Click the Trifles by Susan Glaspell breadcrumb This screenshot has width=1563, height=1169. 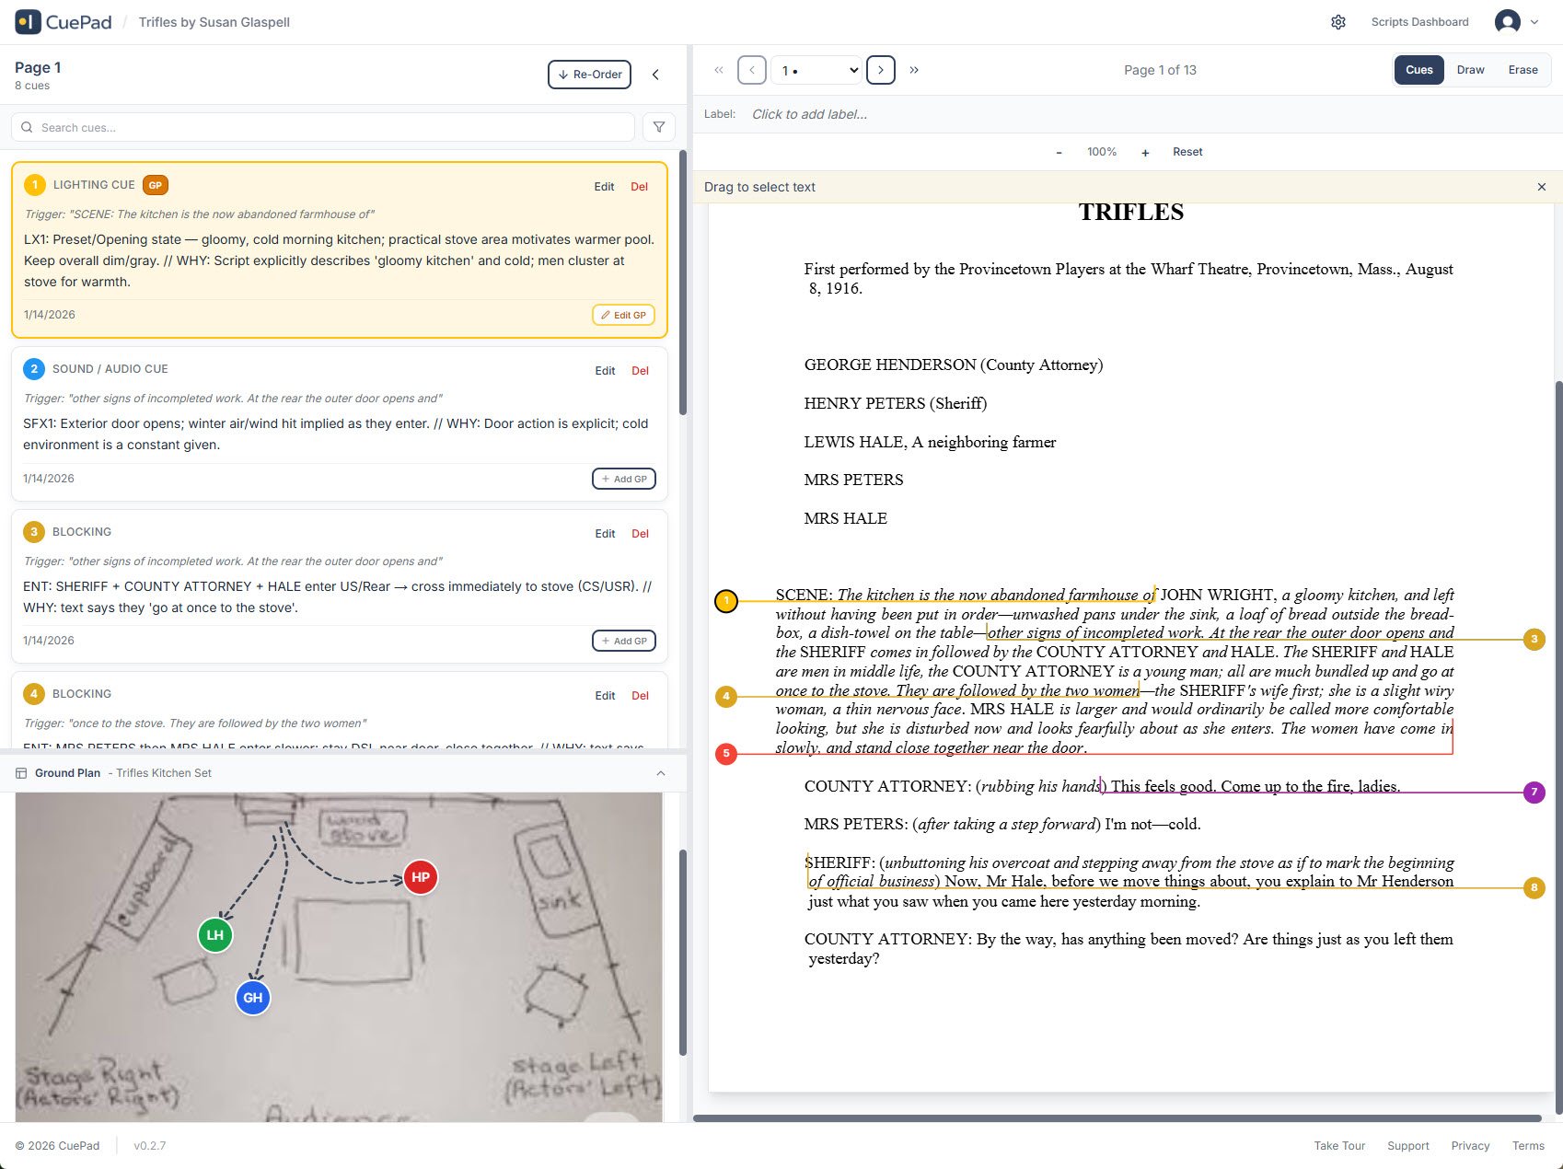pyautogui.click(x=214, y=21)
